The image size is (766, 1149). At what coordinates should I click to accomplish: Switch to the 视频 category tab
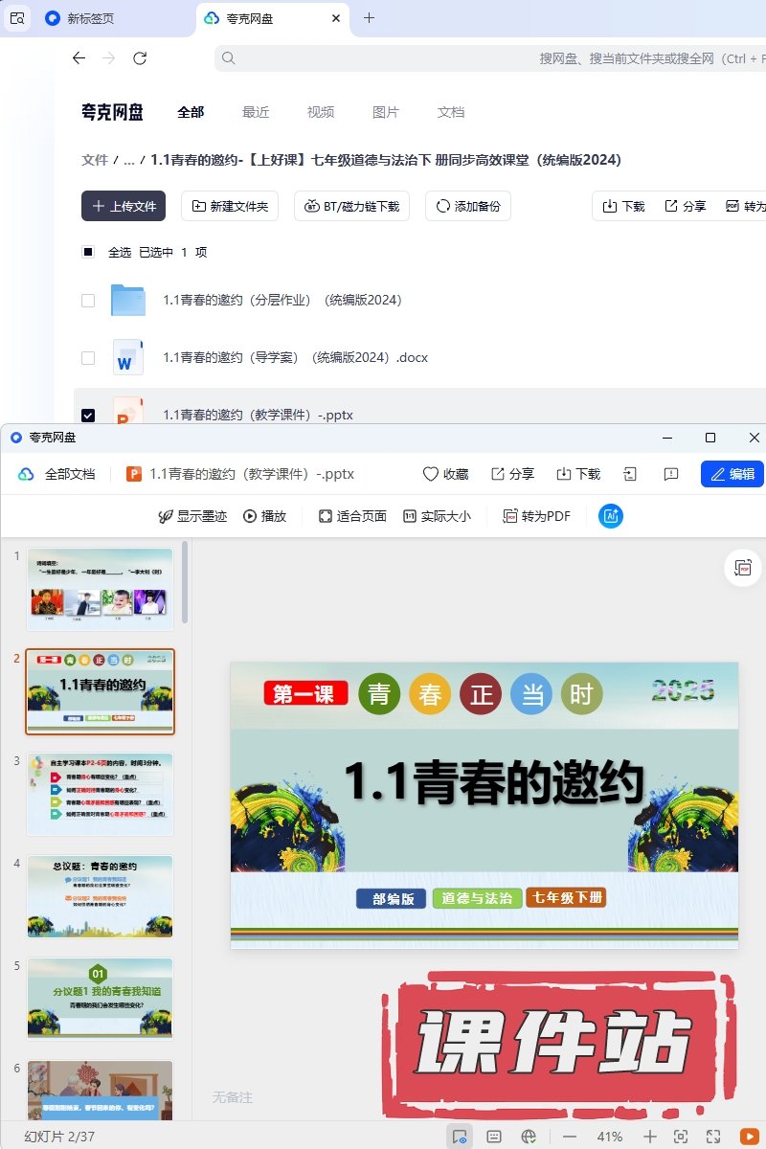click(321, 112)
